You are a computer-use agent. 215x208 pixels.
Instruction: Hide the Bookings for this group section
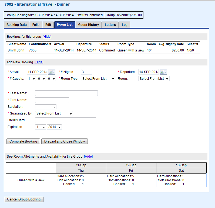(47, 37)
